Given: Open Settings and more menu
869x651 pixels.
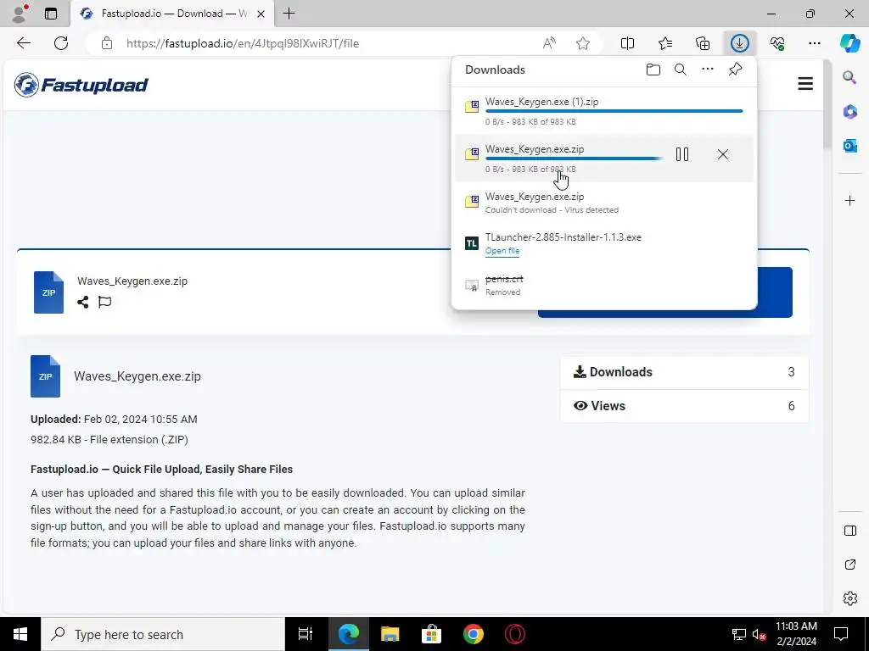Looking at the screenshot, I should click(x=815, y=43).
